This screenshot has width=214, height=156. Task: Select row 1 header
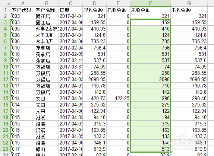coord(5,10)
